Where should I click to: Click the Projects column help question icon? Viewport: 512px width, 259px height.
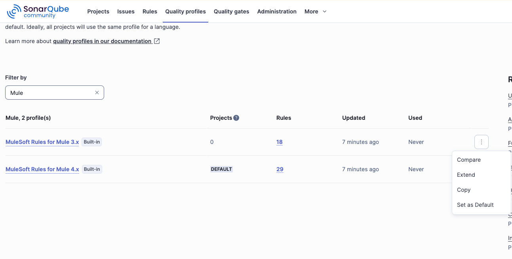236,118
